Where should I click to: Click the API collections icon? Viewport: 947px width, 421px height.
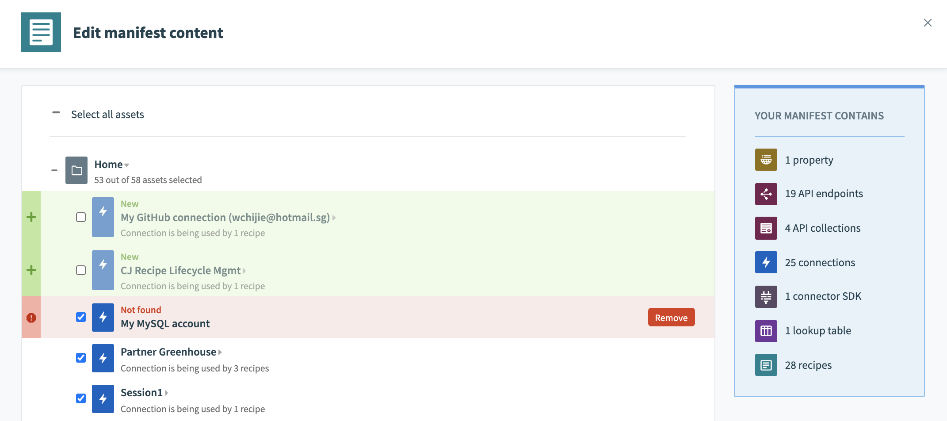pos(766,228)
